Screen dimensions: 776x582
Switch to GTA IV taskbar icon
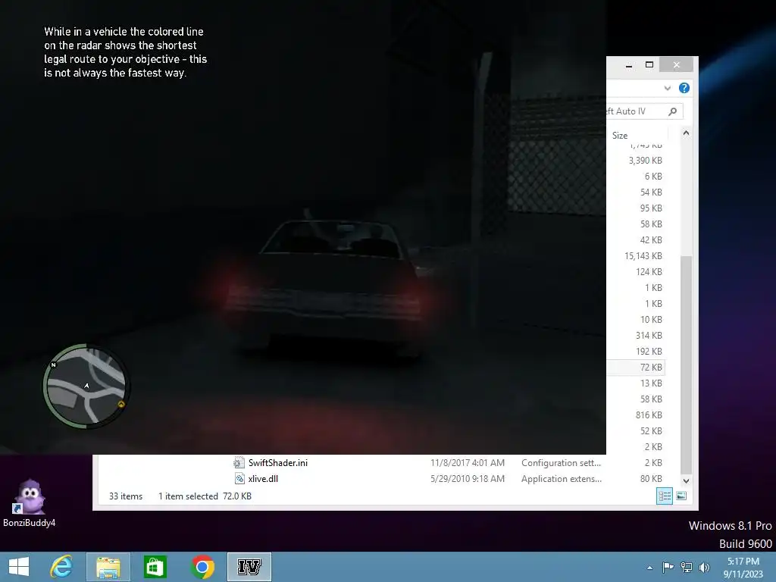point(249,567)
